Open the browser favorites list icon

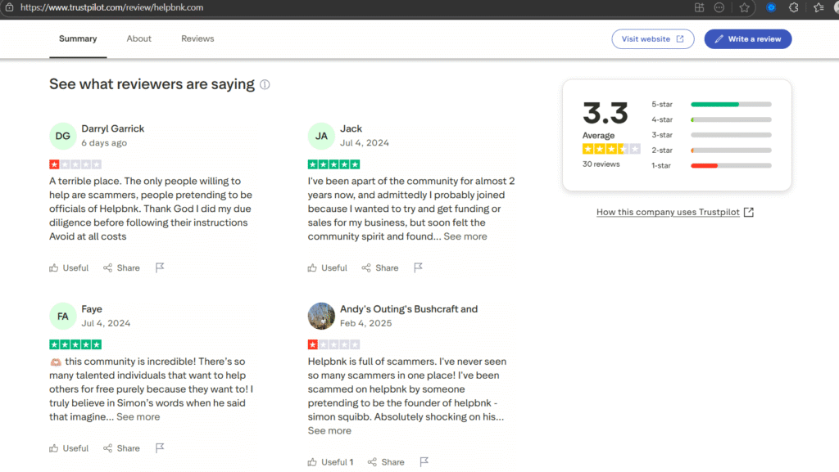coord(819,7)
